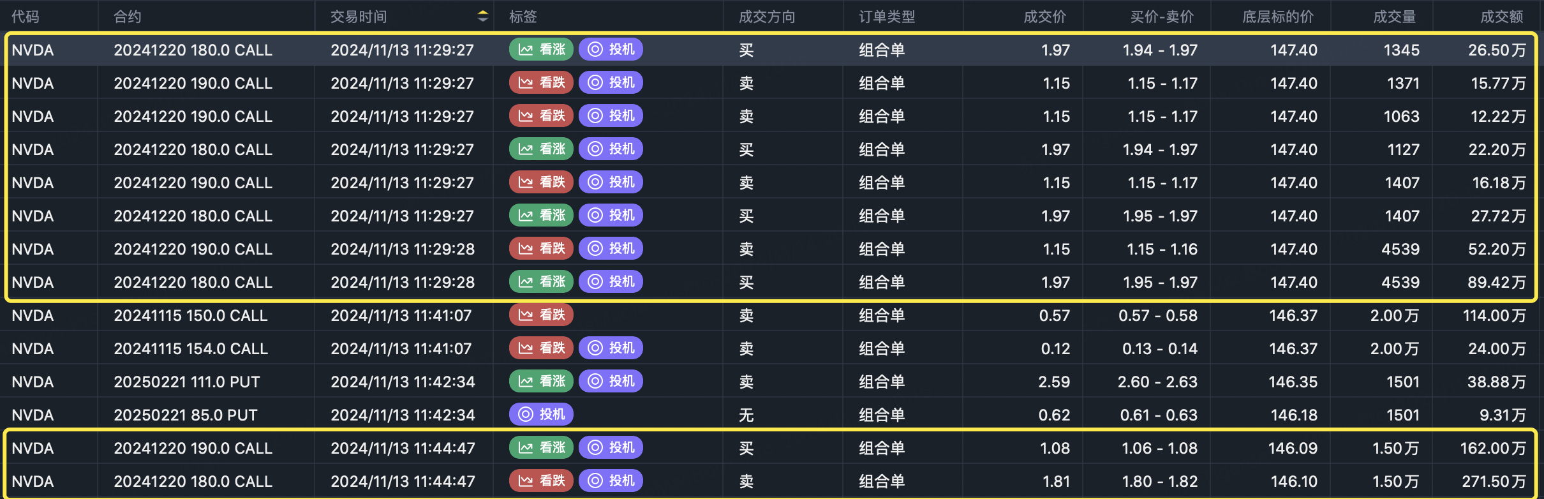Click the 成交量 column header

(x=1395, y=17)
